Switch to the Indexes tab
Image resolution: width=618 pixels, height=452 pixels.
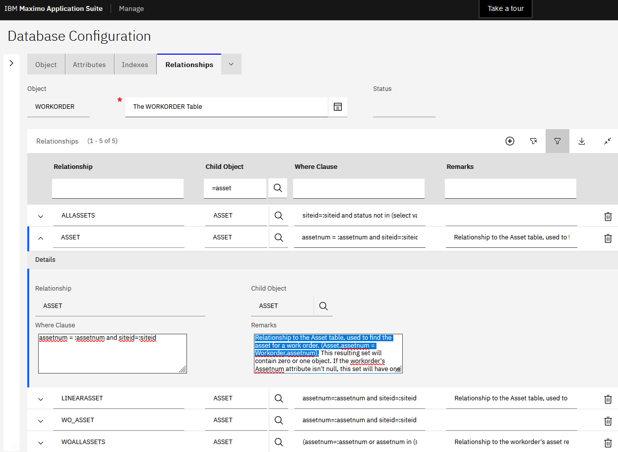coord(135,64)
